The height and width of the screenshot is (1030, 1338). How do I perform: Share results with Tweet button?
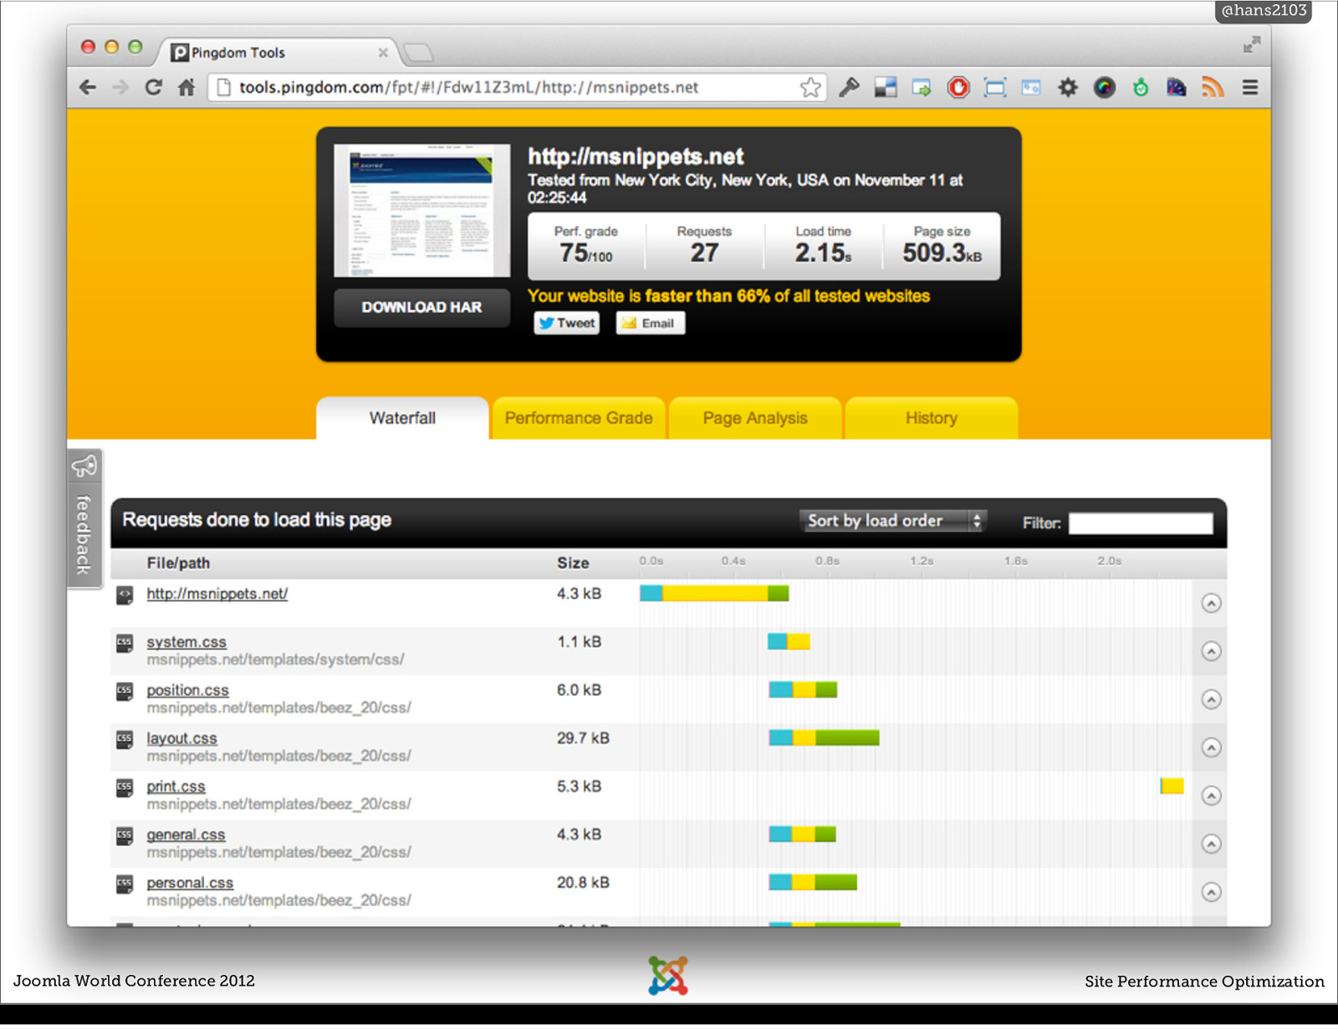pyautogui.click(x=567, y=323)
